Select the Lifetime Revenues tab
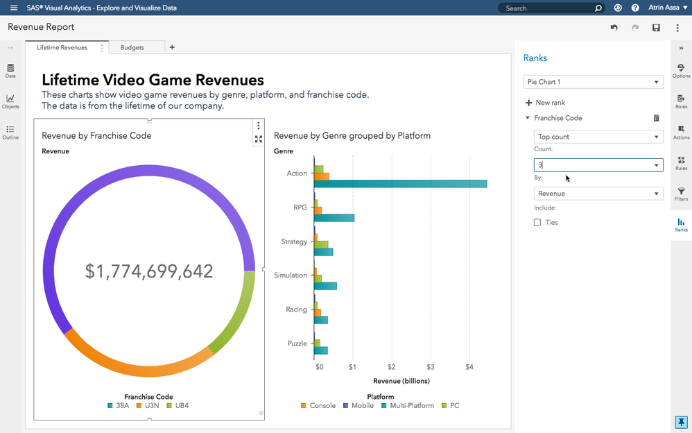Screen dimensions: 692x433 (x=62, y=48)
